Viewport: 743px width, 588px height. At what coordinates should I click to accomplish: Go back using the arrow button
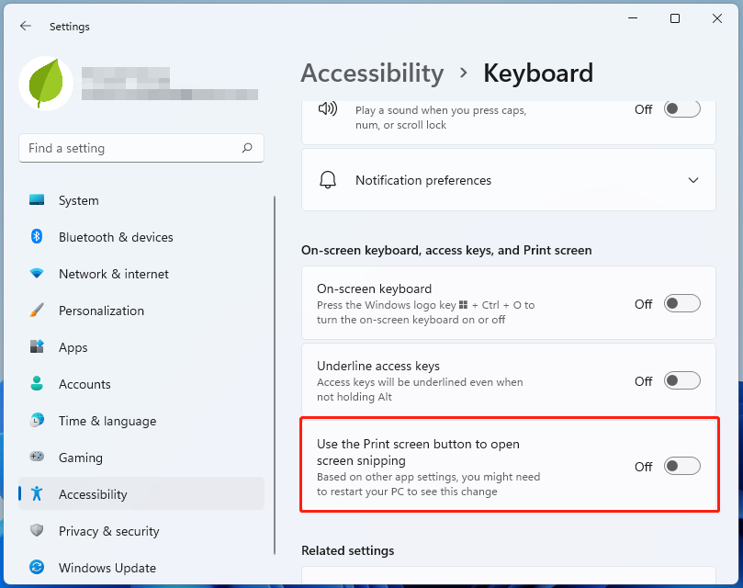point(26,26)
